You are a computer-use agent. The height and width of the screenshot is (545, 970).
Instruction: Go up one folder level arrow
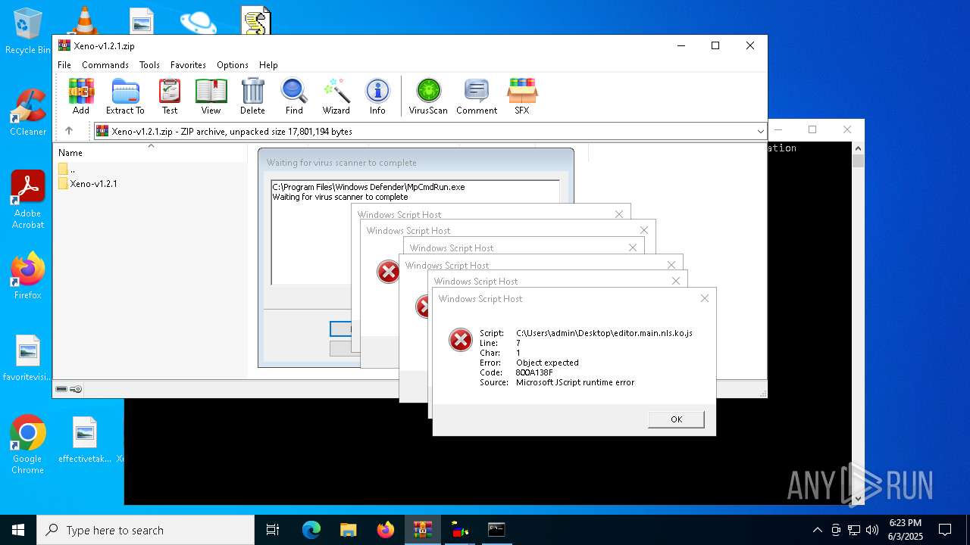tap(69, 131)
